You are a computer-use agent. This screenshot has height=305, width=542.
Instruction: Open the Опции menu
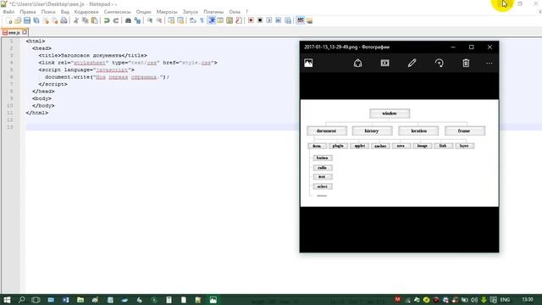143,12
